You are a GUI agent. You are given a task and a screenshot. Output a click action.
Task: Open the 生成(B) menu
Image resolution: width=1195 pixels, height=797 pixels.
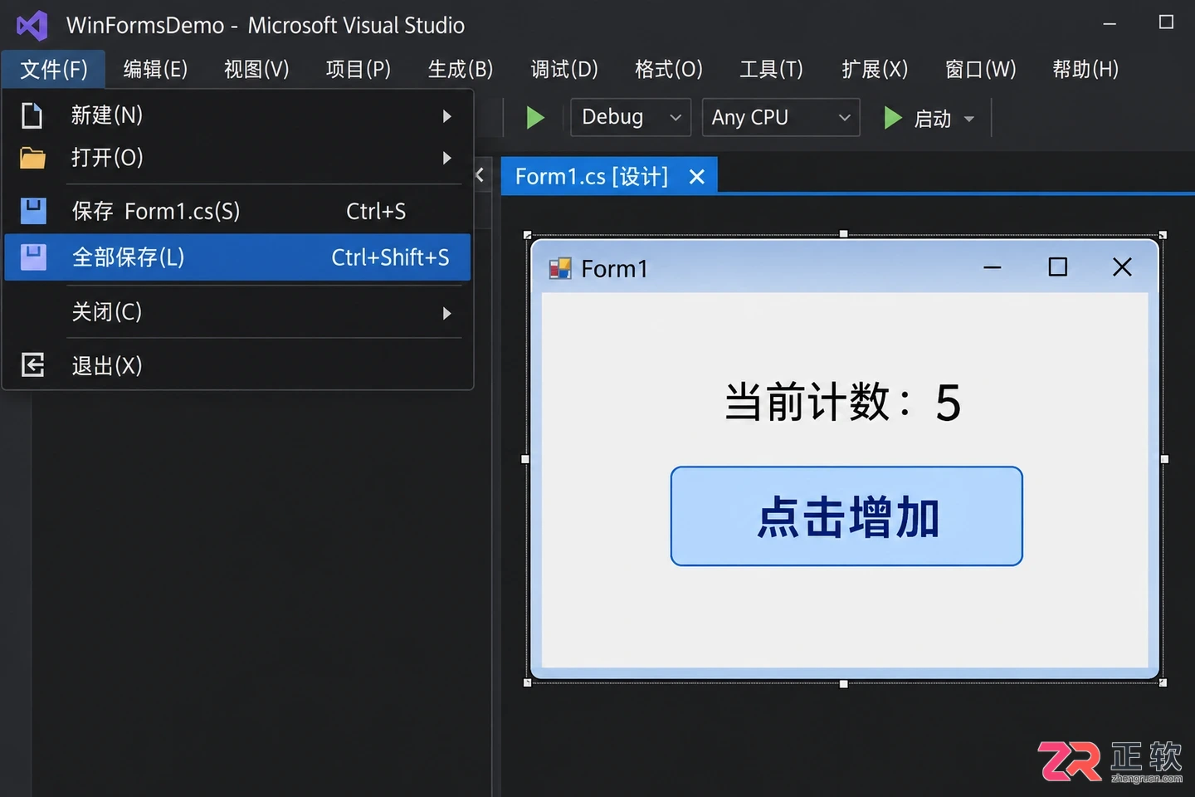point(461,69)
